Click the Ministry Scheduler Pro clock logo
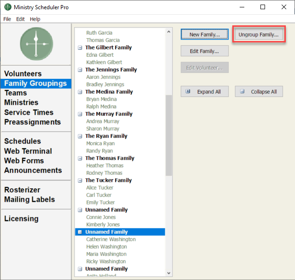Screen dimensions: 295x280 pyautogui.click(x=36, y=44)
